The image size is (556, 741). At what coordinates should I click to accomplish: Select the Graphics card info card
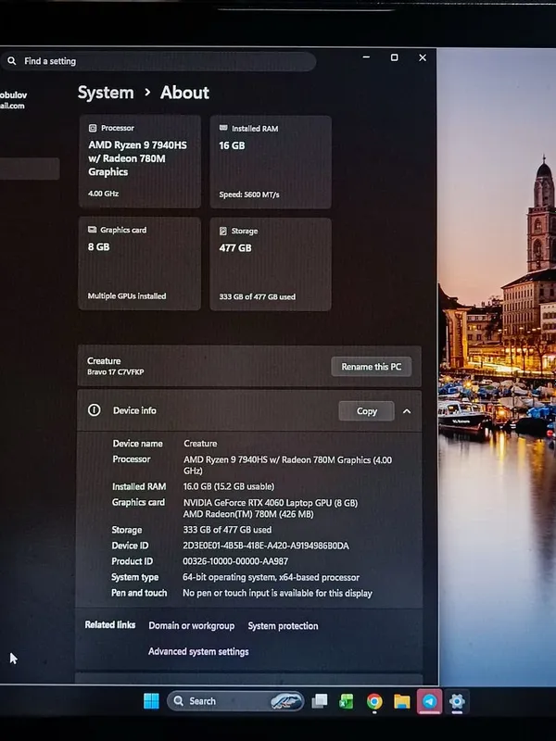tap(140, 264)
